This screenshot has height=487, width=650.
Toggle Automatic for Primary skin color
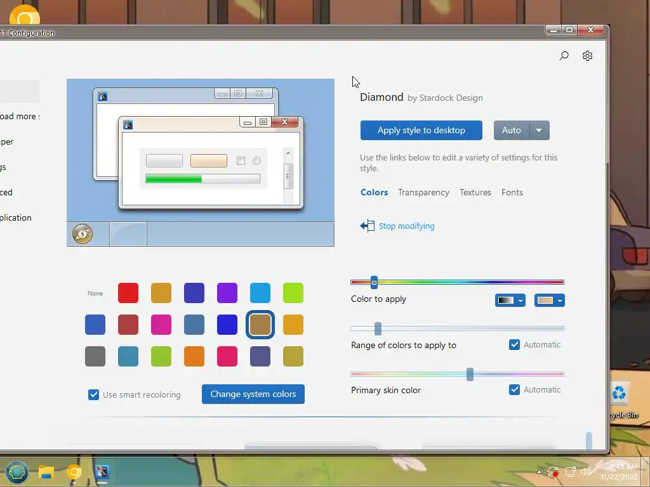point(514,390)
